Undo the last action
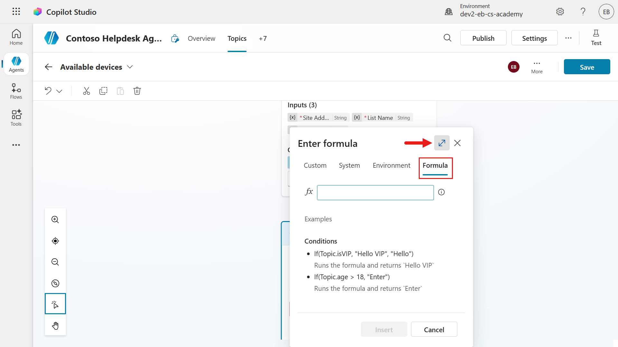The width and height of the screenshot is (618, 347). [48, 91]
